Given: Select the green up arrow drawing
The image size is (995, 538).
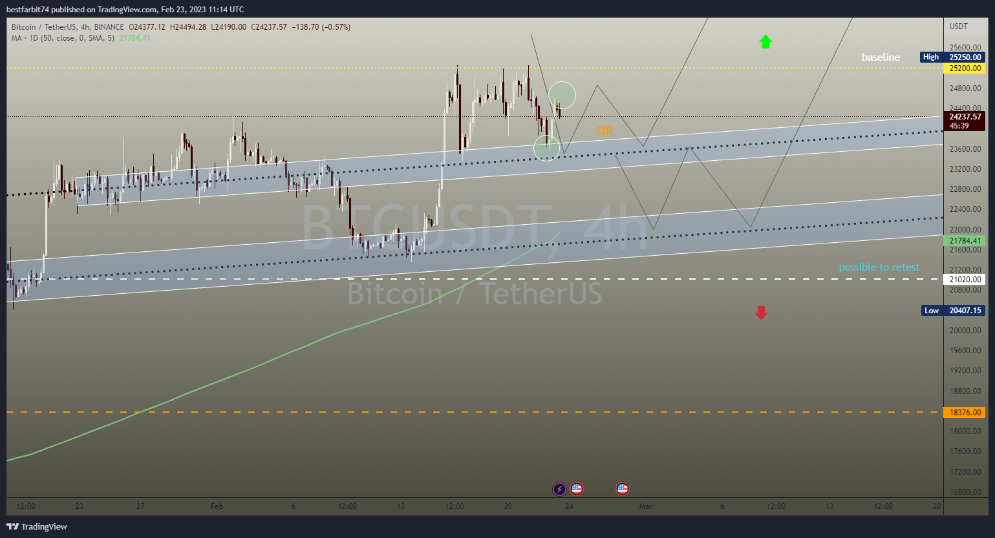Looking at the screenshot, I should [x=765, y=42].
